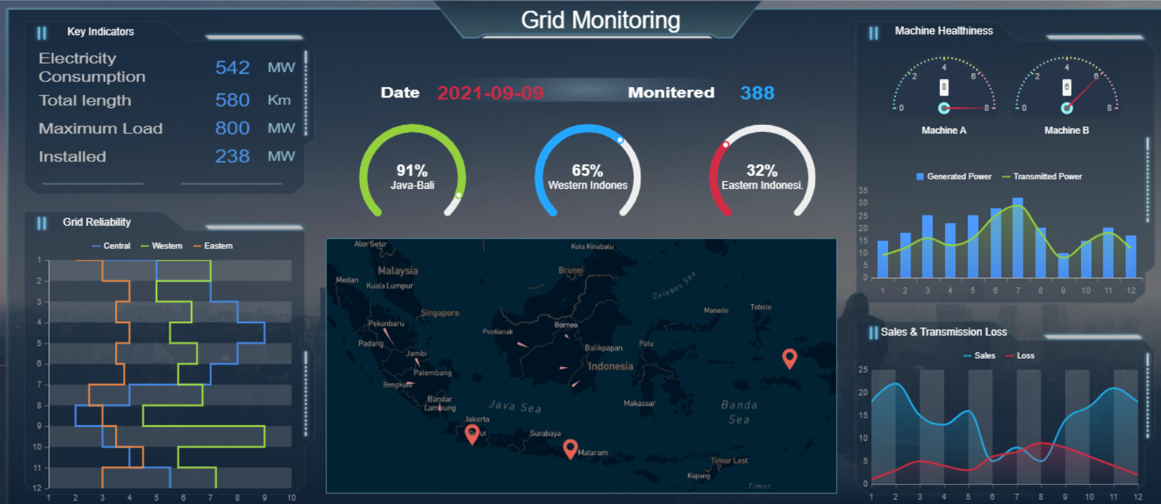Click the Machine B gauge needle hub

pos(1067,108)
